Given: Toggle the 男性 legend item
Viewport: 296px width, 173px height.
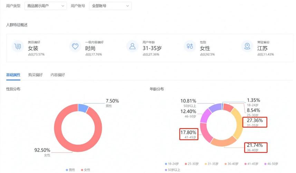Looking at the screenshot, I should (70, 170).
